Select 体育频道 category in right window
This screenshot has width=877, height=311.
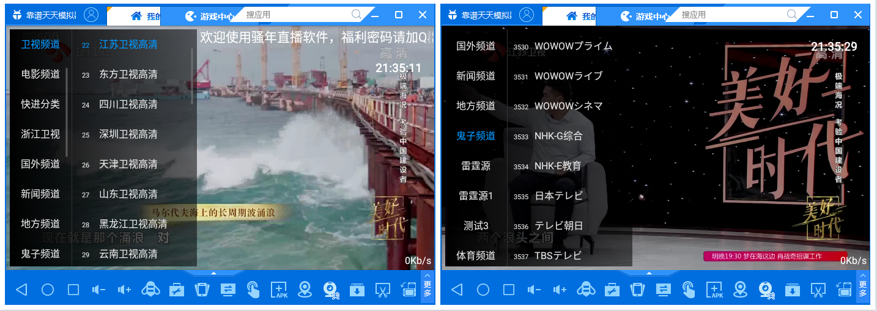pos(476,255)
